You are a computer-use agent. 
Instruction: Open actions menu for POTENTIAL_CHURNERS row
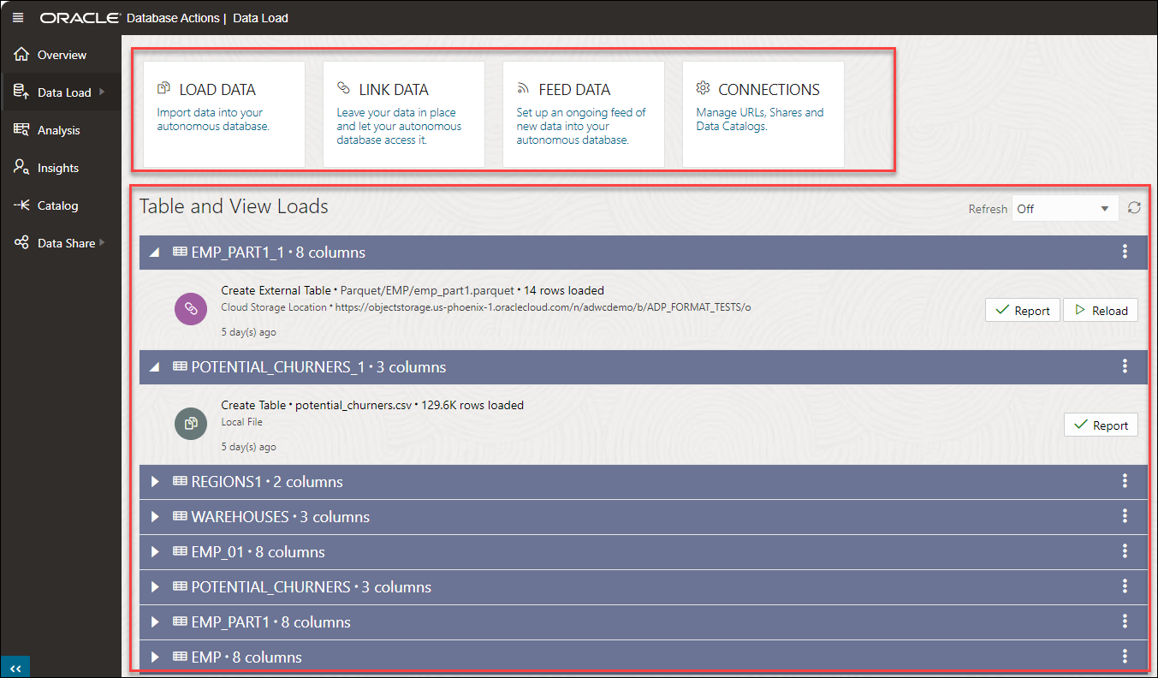tap(1125, 586)
